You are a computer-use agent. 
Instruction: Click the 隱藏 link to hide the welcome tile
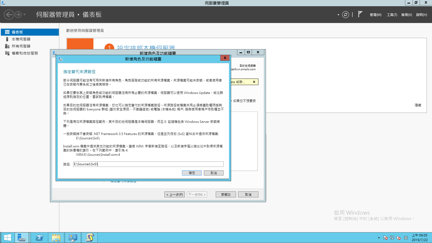pyautogui.click(x=418, y=105)
